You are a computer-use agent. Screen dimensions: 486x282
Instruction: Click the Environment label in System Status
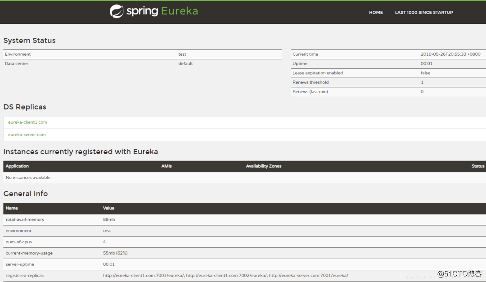(18, 54)
